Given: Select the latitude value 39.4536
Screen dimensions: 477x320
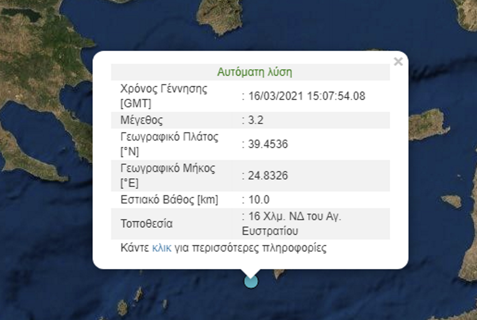Looking at the screenshot, I should (268, 144).
